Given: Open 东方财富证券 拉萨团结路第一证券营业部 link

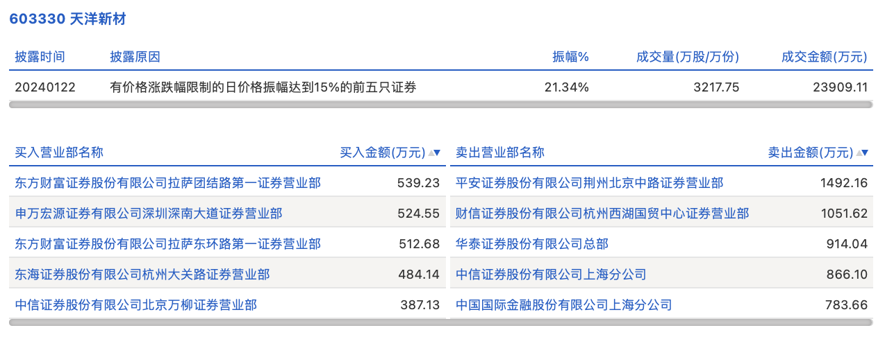Looking at the screenshot, I should 167,183.
